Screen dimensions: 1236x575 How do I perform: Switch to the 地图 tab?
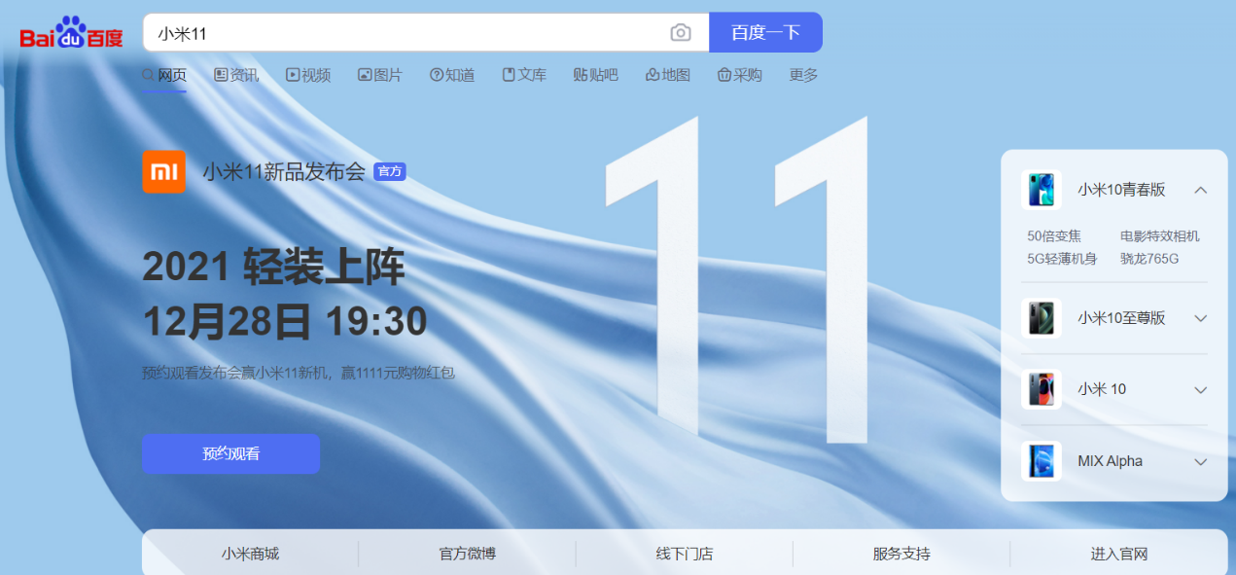[668, 75]
